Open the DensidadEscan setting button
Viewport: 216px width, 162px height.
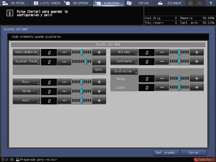(26, 52)
